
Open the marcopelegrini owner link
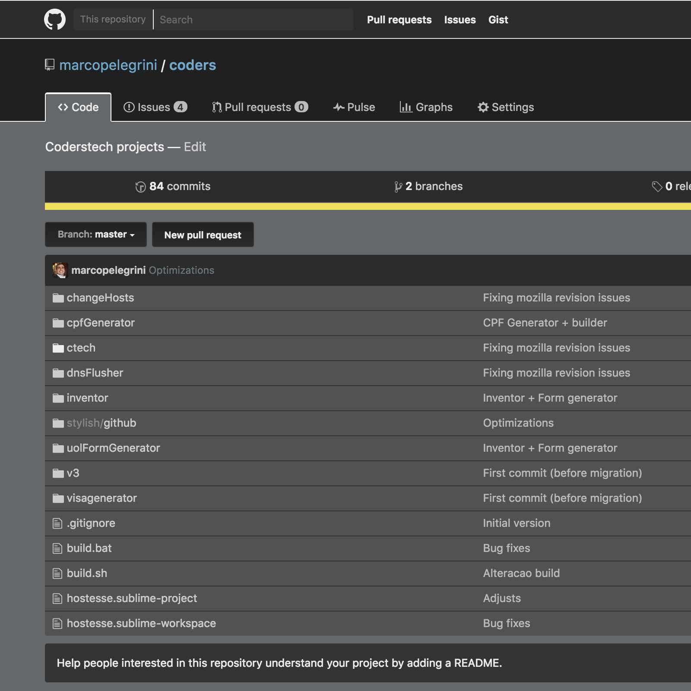(x=108, y=65)
